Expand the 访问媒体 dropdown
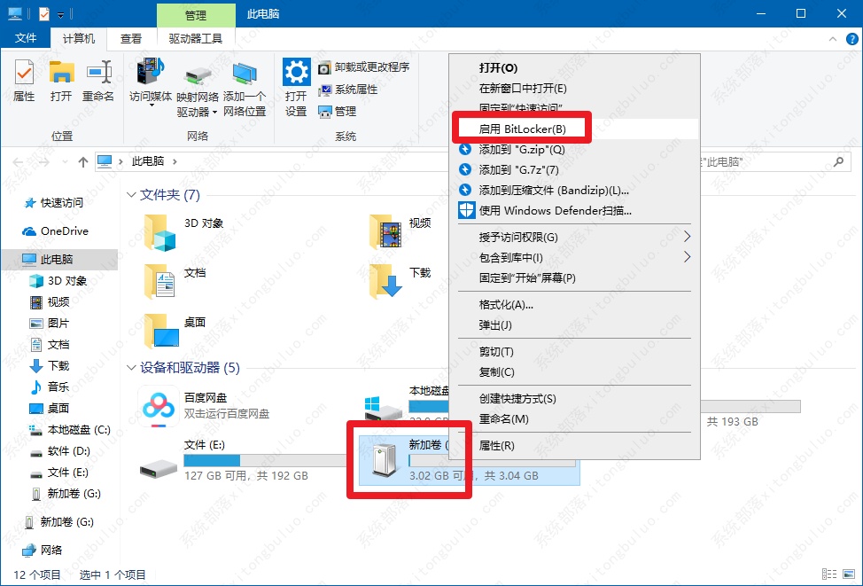This screenshot has width=863, height=586. pyautogui.click(x=150, y=106)
